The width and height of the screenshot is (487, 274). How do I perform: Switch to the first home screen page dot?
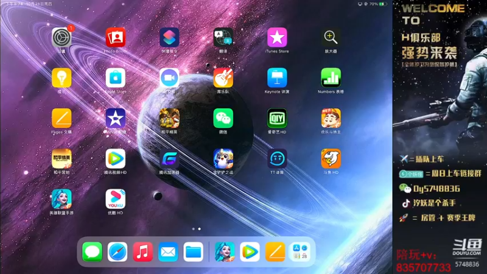coord(194,229)
